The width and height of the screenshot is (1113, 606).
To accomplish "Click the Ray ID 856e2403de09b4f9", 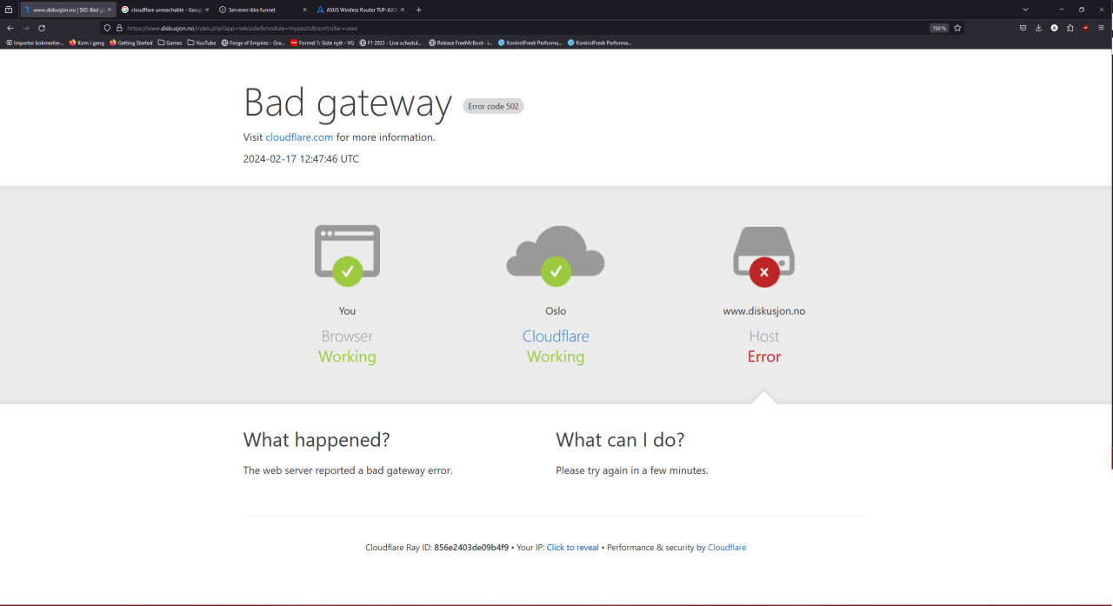I will (471, 548).
